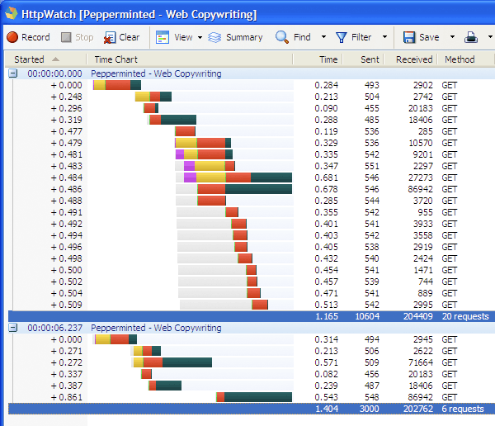Select the +0.296 request row
495x426 pixels.
click(x=252, y=108)
